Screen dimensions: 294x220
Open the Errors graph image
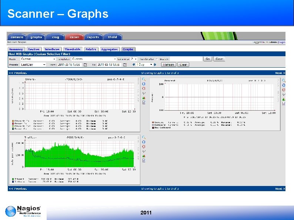[75, 104]
